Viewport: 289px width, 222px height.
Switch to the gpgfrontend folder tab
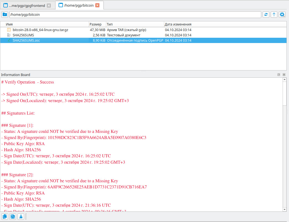[26, 6]
